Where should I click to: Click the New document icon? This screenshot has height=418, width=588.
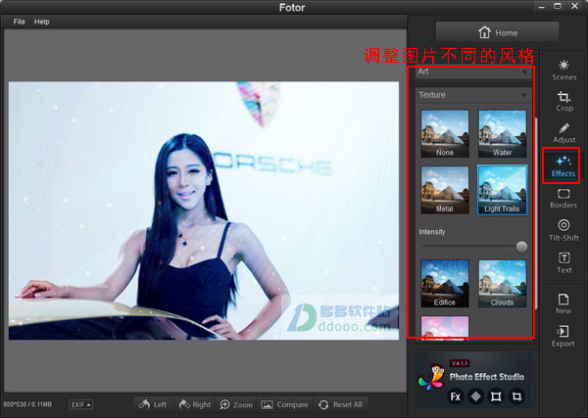coord(563,303)
